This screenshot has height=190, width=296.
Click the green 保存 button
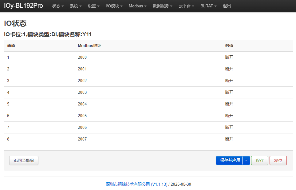point(259,160)
